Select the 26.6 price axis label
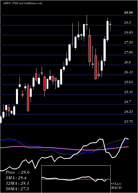Image resolution: width=138 pixels, height=193 pixels. click(x=128, y=62)
